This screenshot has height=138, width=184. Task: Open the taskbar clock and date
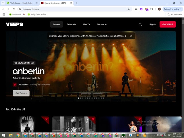(177, 135)
